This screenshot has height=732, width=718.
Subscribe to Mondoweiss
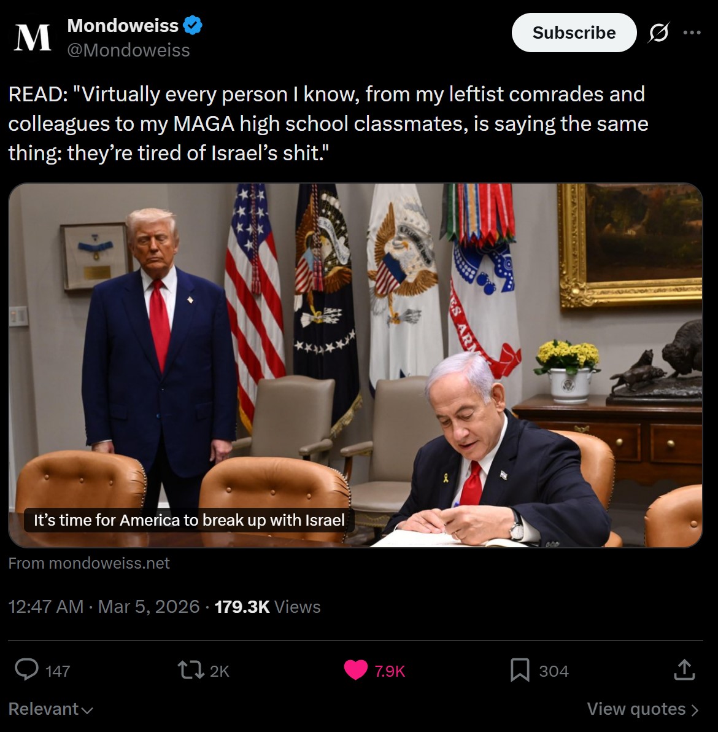coord(574,33)
